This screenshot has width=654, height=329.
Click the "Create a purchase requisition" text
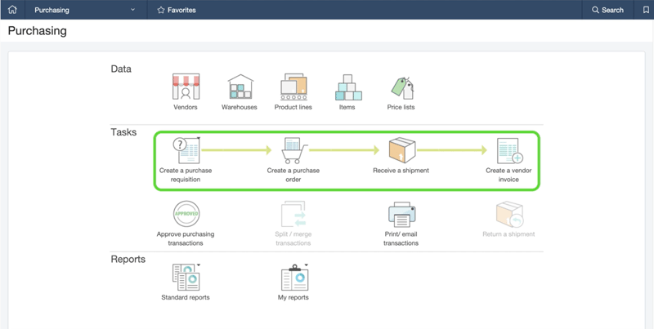(186, 175)
